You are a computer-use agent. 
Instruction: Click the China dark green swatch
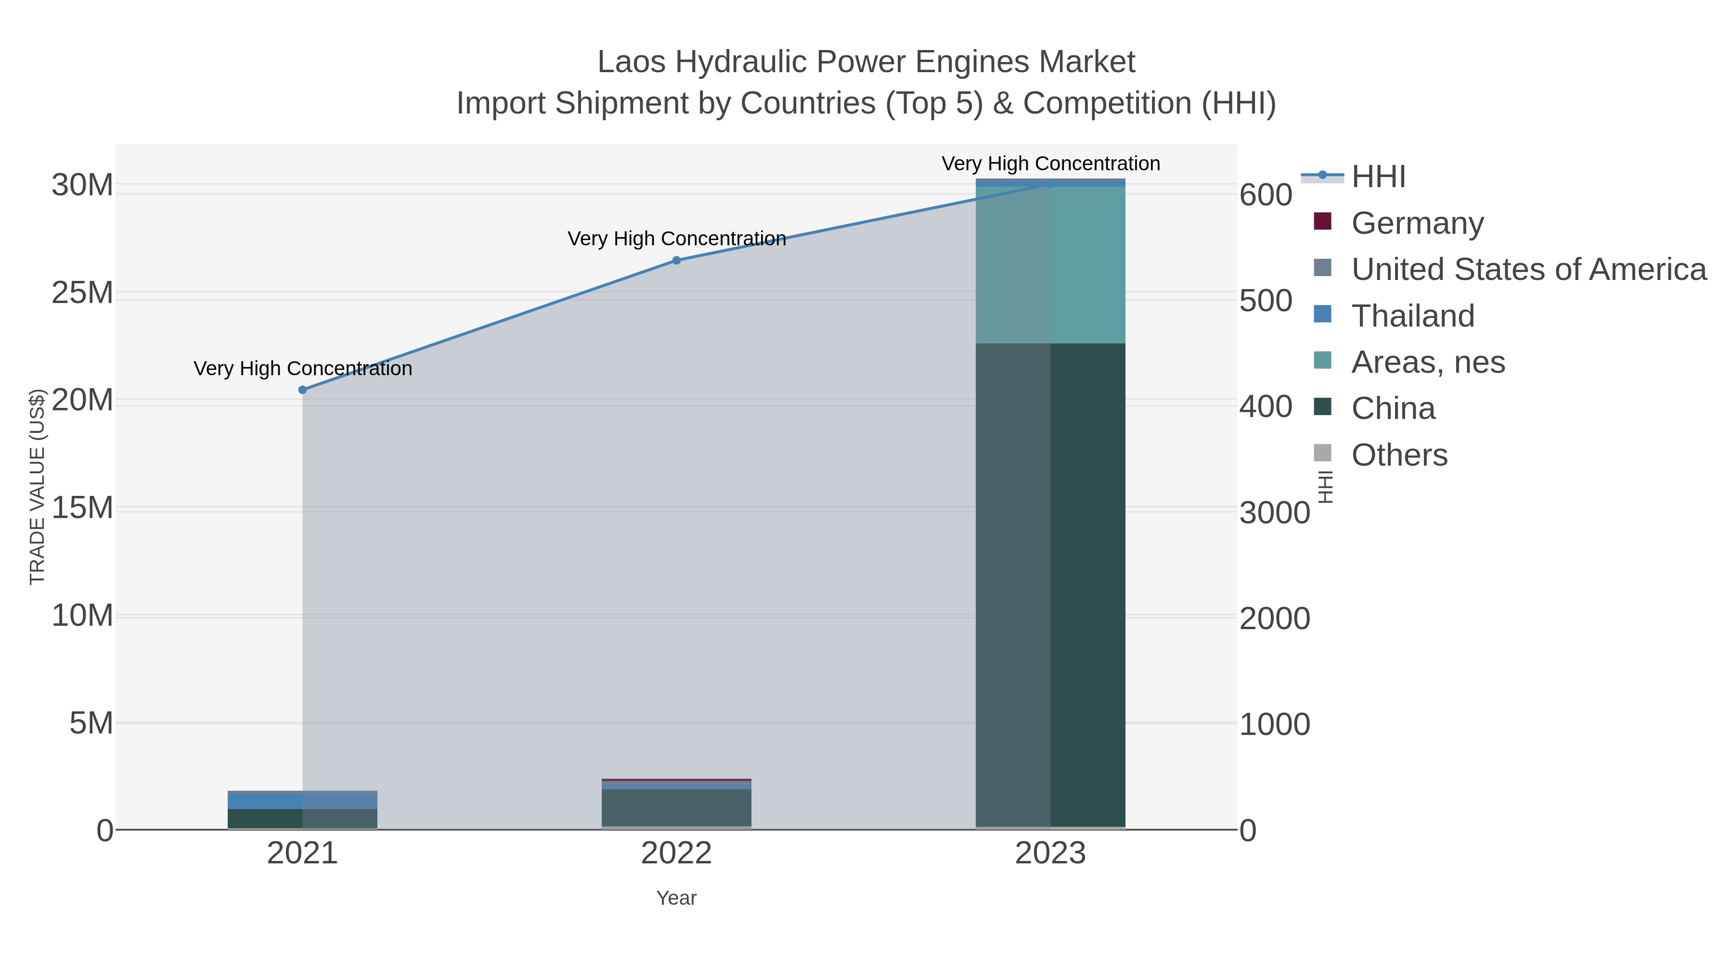pyautogui.click(x=1323, y=406)
